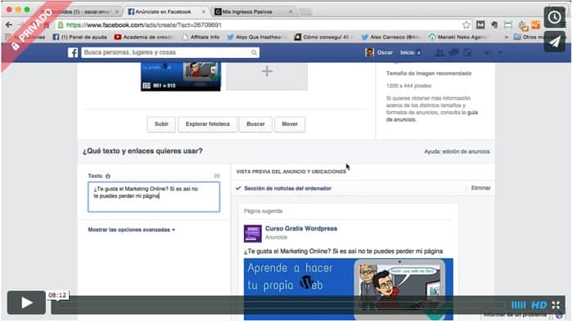Image resolution: width=573 pixels, height=321 pixels.
Task: Click the search magnifier in Facebook search box
Action: 254,52
